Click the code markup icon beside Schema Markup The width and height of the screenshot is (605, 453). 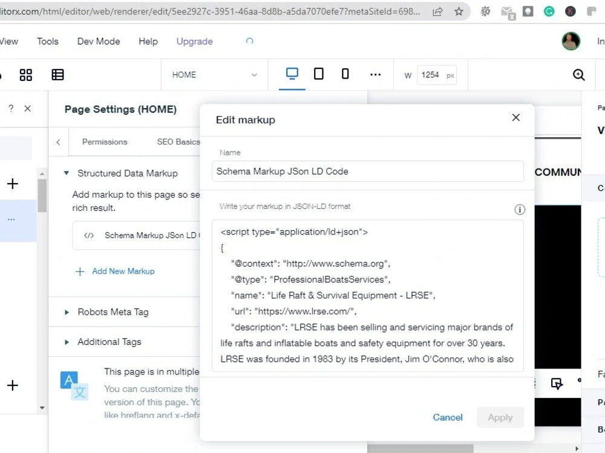click(x=89, y=236)
